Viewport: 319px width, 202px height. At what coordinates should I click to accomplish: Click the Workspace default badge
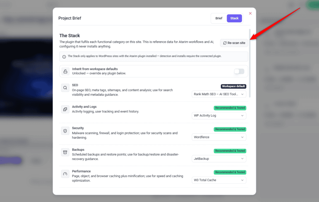tap(233, 86)
